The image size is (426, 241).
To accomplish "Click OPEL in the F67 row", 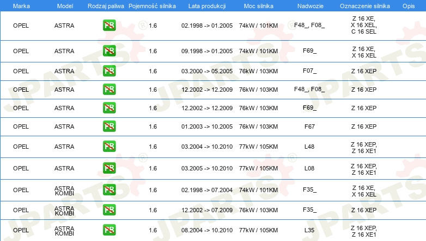I will pyautogui.click(x=21, y=126).
